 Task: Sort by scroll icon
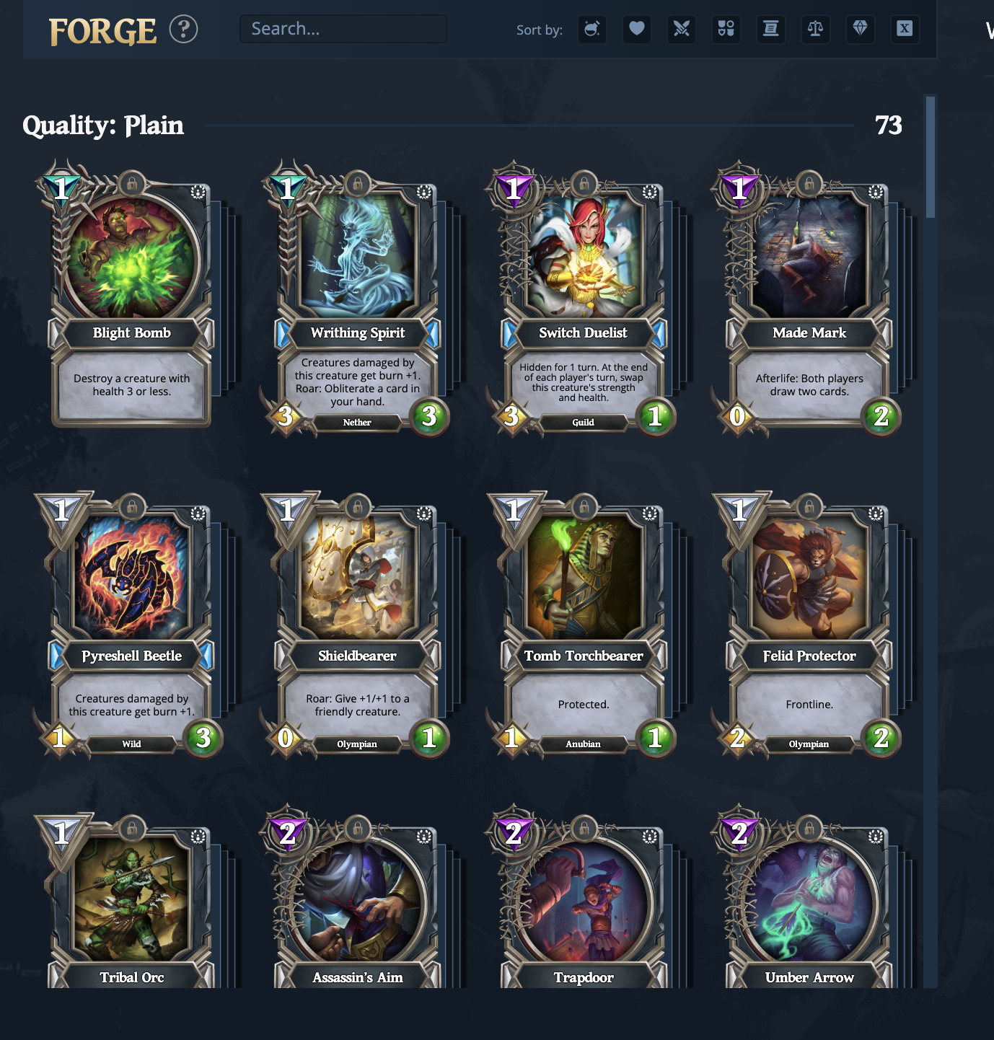(x=771, y=29)
